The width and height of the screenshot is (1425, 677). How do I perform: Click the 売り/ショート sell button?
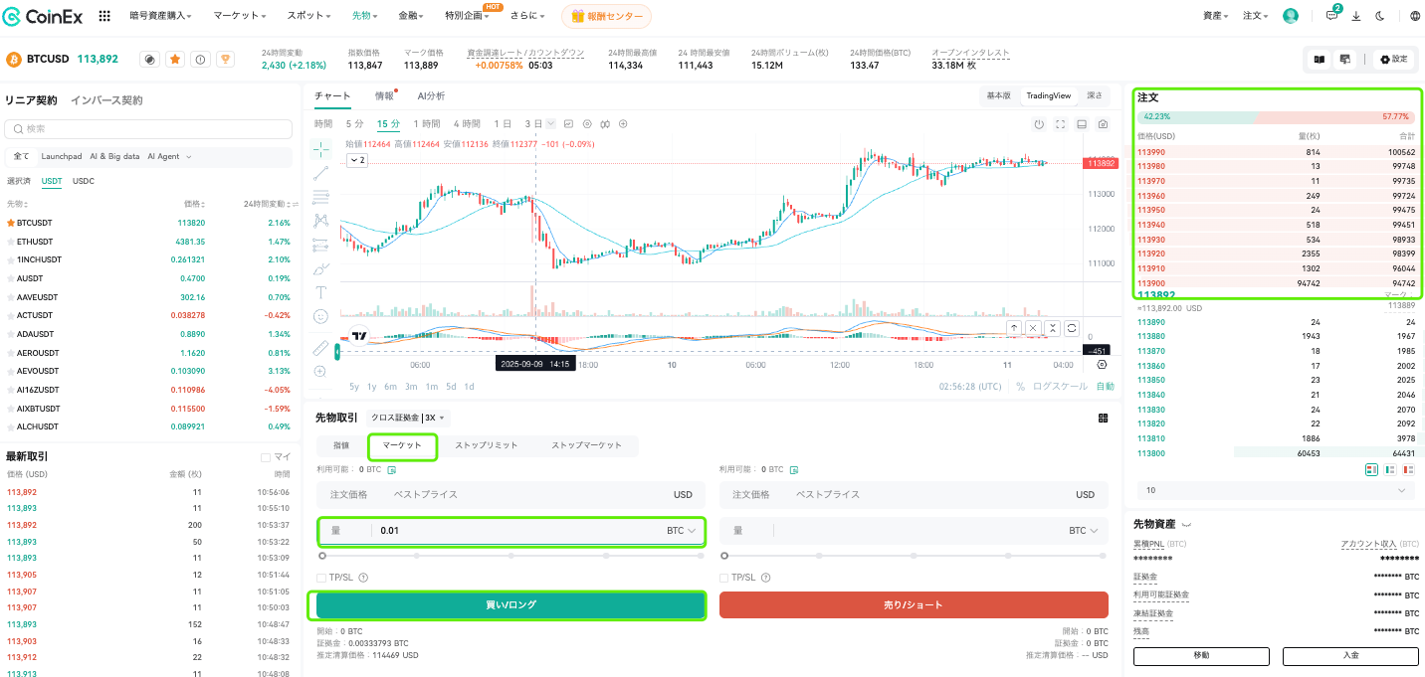pos(914,604)
